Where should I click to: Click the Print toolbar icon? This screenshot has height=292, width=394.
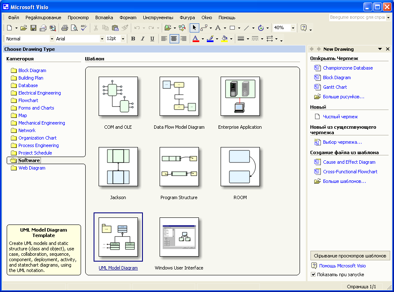coord(65,28)
